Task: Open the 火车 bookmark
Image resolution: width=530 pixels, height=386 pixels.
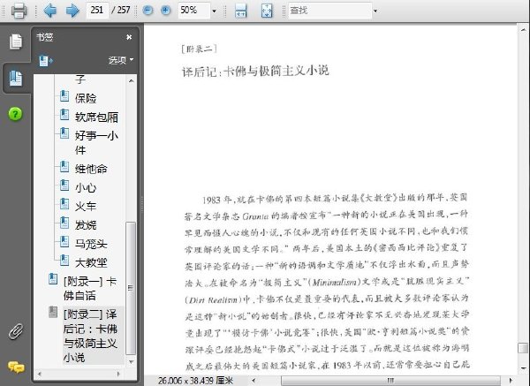Action: (86, 206)
